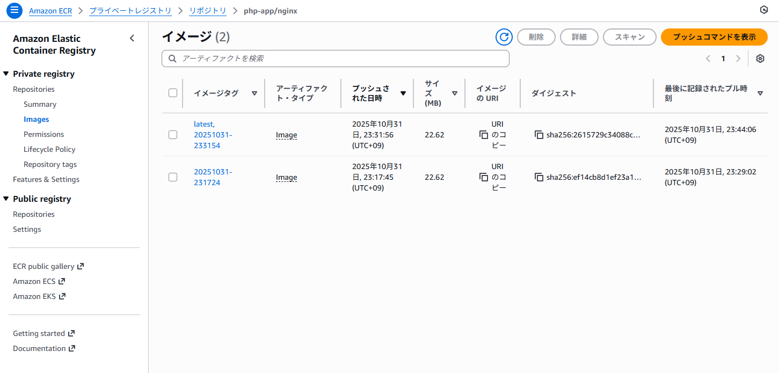Image resolution: width=779 pixels, height=373 pixels.
Task: Copy URI icon for latest image
Action: 484,135
